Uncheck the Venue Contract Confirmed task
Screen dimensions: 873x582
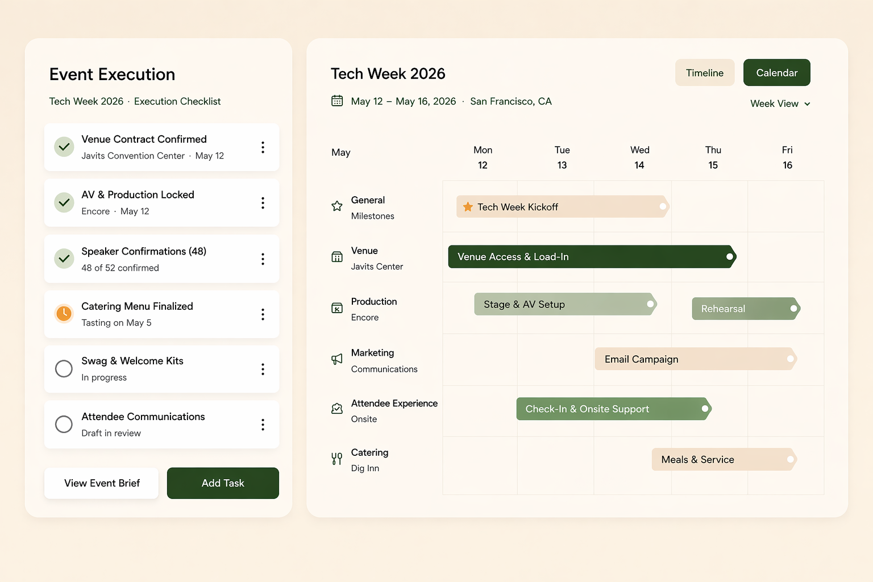64,147
